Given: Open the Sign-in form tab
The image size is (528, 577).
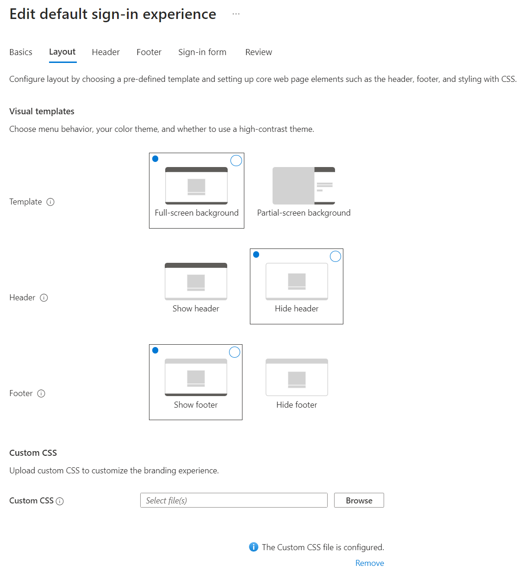Looking at the screenshot, I should click(x=202, y=52).
